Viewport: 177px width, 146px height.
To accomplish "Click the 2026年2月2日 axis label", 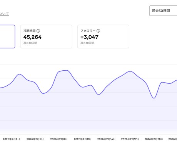I will pos(11,139).
